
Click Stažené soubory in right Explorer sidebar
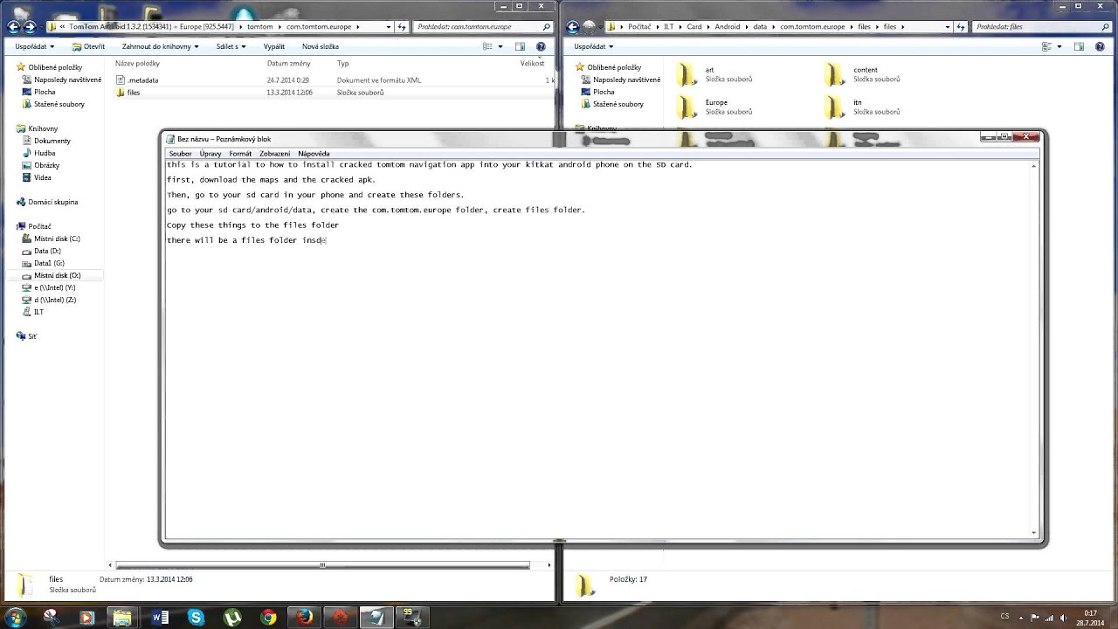click(618, 104)
